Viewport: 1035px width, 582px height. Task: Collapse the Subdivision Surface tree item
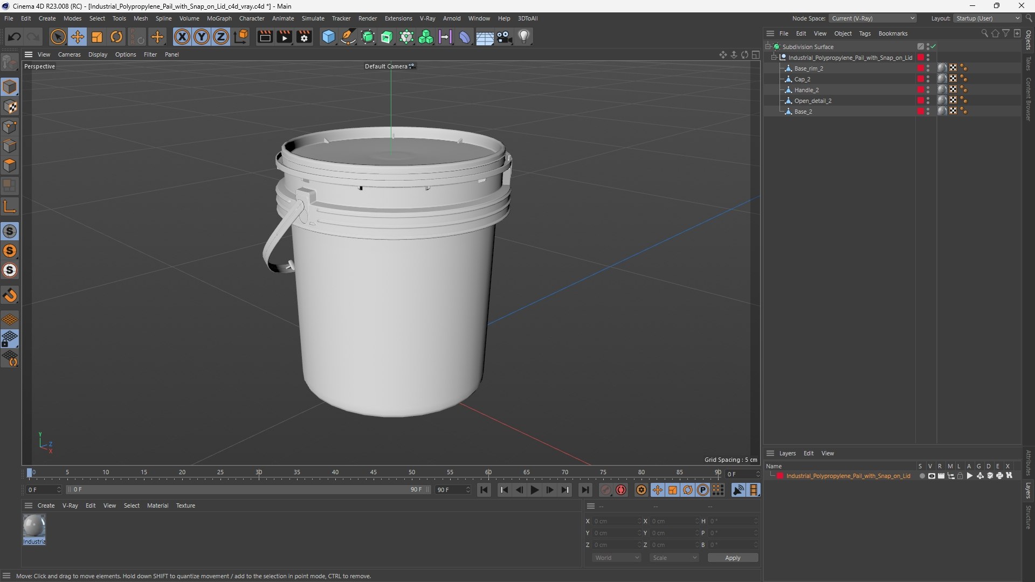point(768,47)
